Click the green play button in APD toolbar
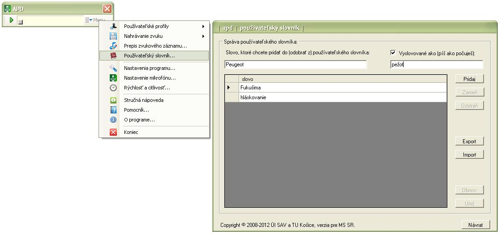500x234 pixels. 12,20
